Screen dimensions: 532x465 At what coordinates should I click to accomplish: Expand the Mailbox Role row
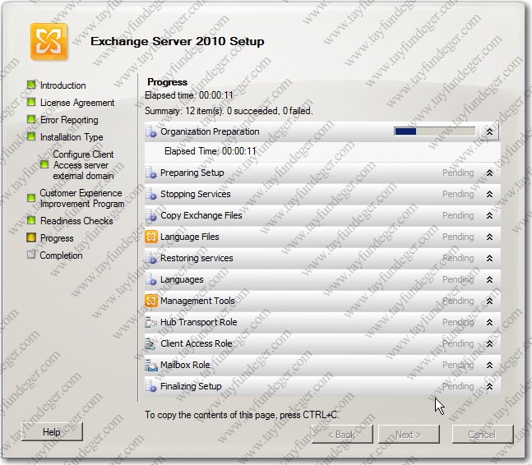489,365
